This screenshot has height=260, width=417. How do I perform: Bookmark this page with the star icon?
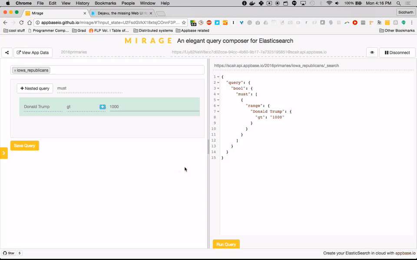[x=184, y=23]
